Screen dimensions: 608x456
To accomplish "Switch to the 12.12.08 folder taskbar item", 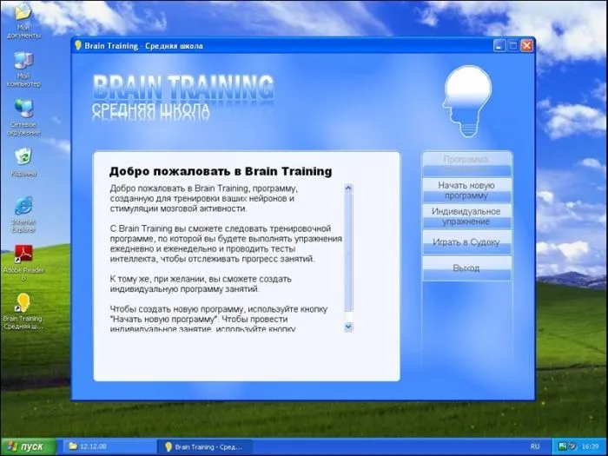I will coord(109,446).
